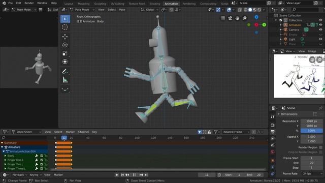Jump to last frame in timeline
The height and width of the screenshot is (183, 325).
tap(146, 175)
